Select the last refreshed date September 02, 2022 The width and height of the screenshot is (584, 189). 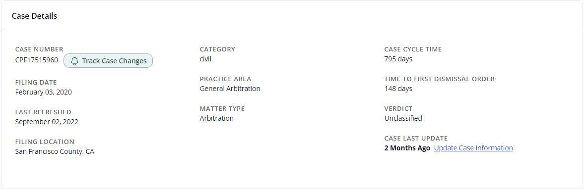(x=47, y=122)
